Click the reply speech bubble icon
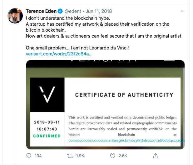Screen dimensions: 193x165 29,156
